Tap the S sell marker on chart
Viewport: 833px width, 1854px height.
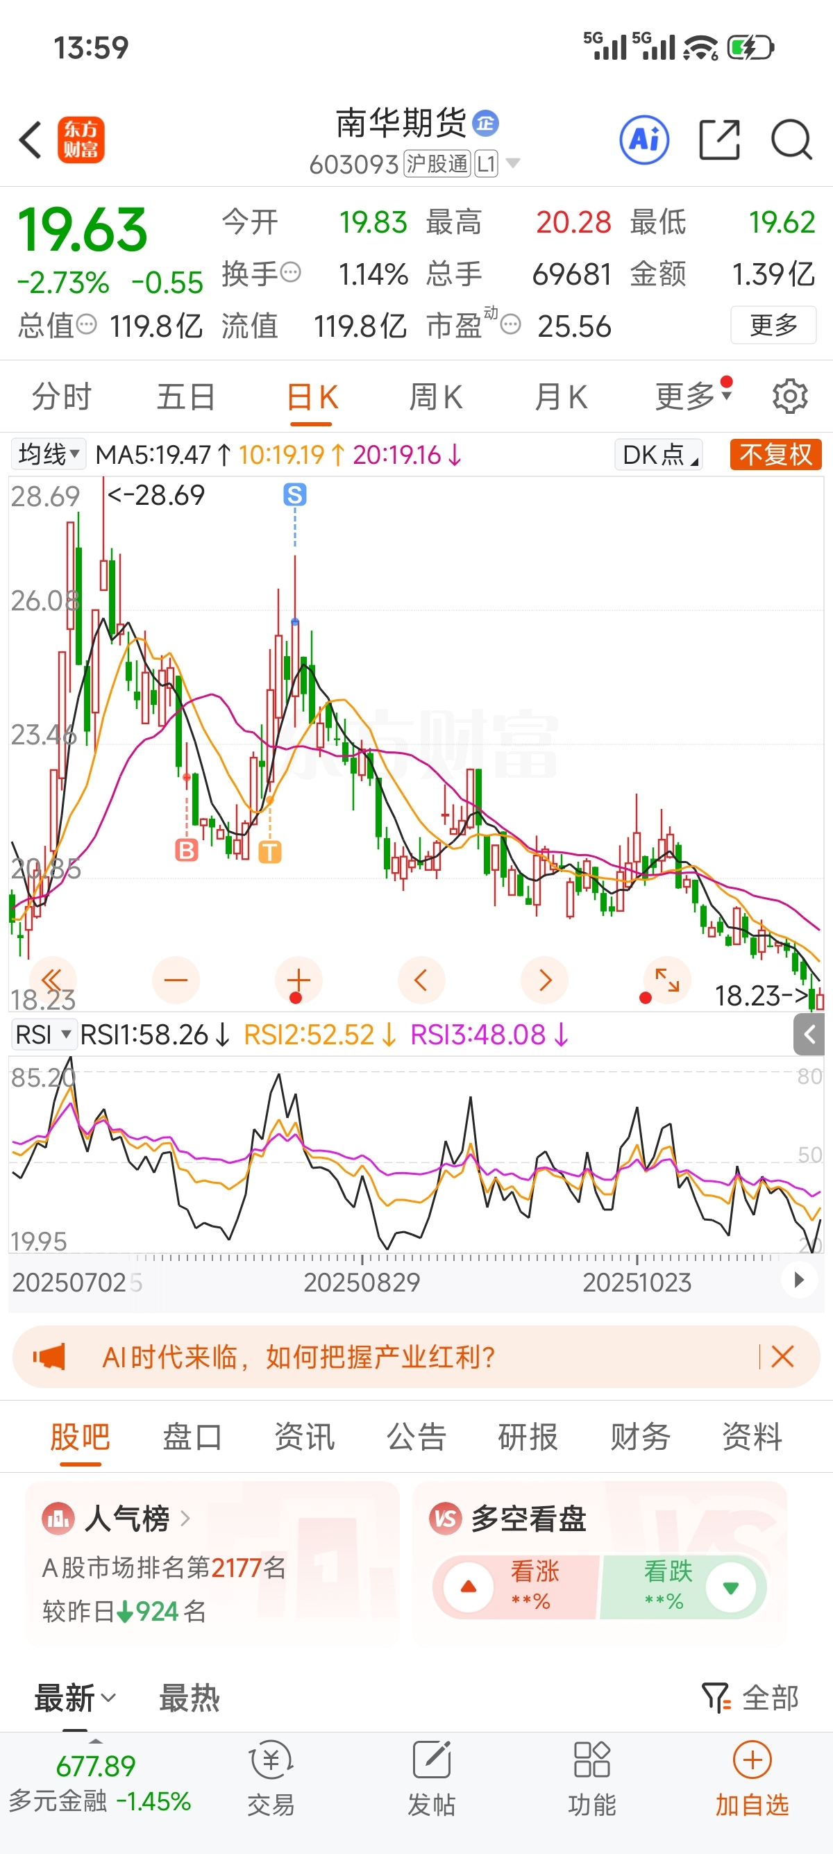(x=295, y=494)
